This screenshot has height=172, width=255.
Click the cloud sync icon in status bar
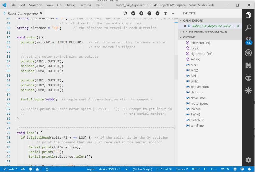pyautogui.click(x=23, y=169)
